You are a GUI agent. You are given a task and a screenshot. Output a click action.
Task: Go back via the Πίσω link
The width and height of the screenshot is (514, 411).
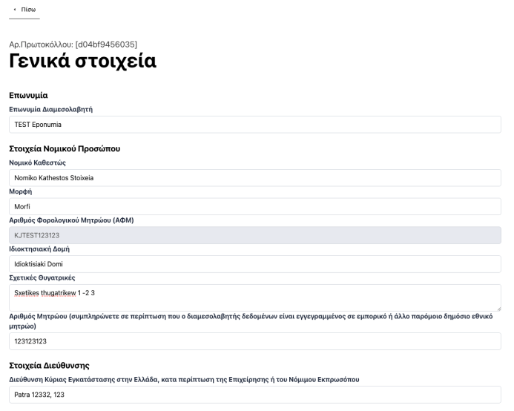[x=29, y=10]
